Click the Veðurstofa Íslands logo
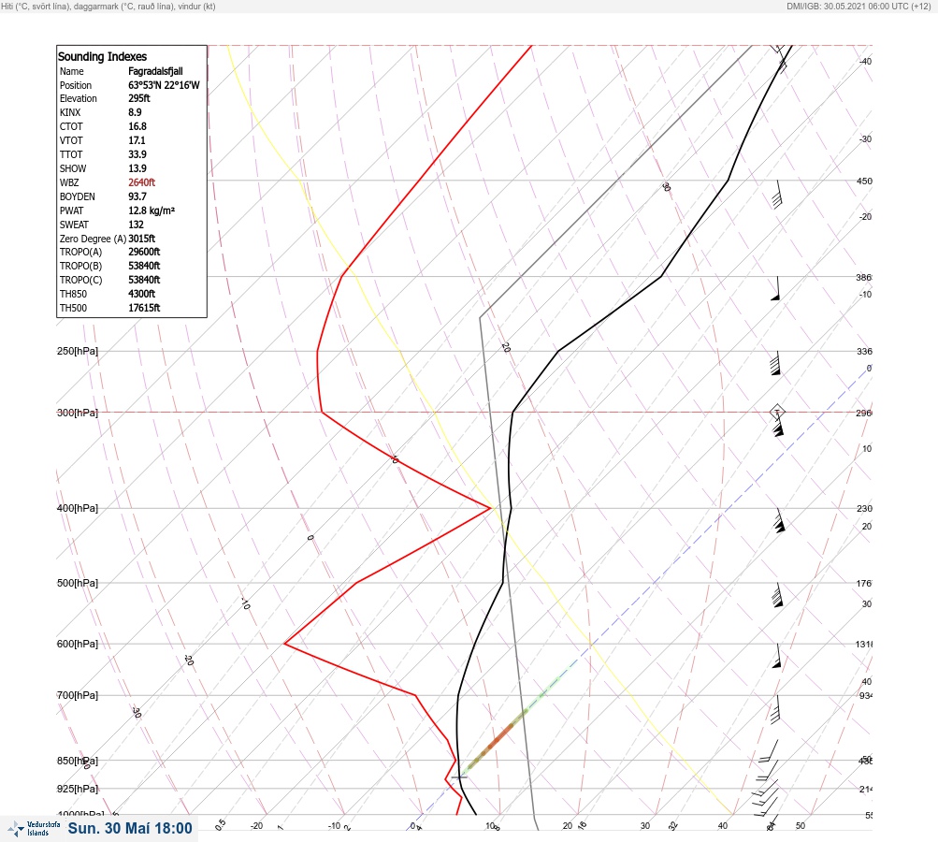 pyautogui.click(x=34, y=829)
